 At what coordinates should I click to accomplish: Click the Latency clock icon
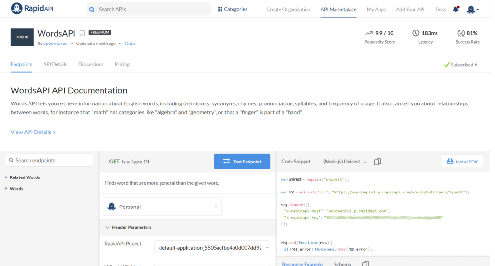point(415,33)
